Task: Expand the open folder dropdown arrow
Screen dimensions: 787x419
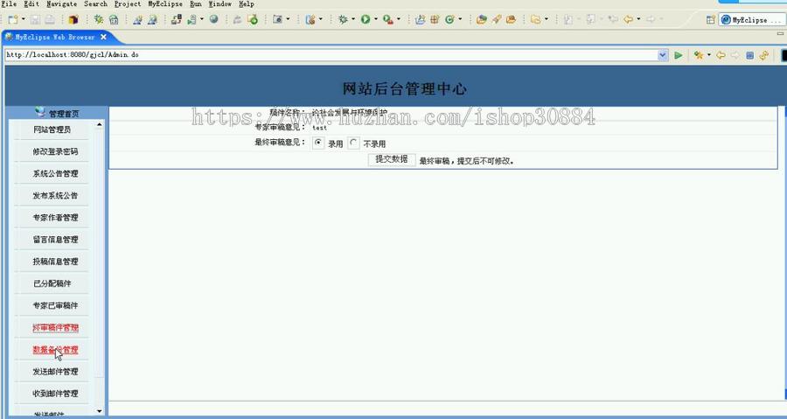Action: [546, 19]
